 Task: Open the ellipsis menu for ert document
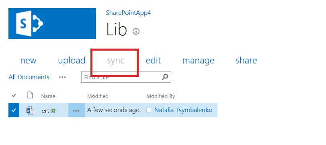point(76,110)
